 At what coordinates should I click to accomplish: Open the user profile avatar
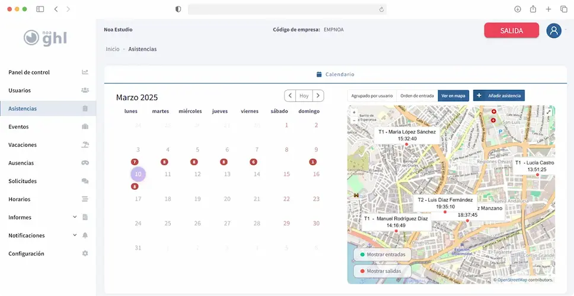[554, 30]
